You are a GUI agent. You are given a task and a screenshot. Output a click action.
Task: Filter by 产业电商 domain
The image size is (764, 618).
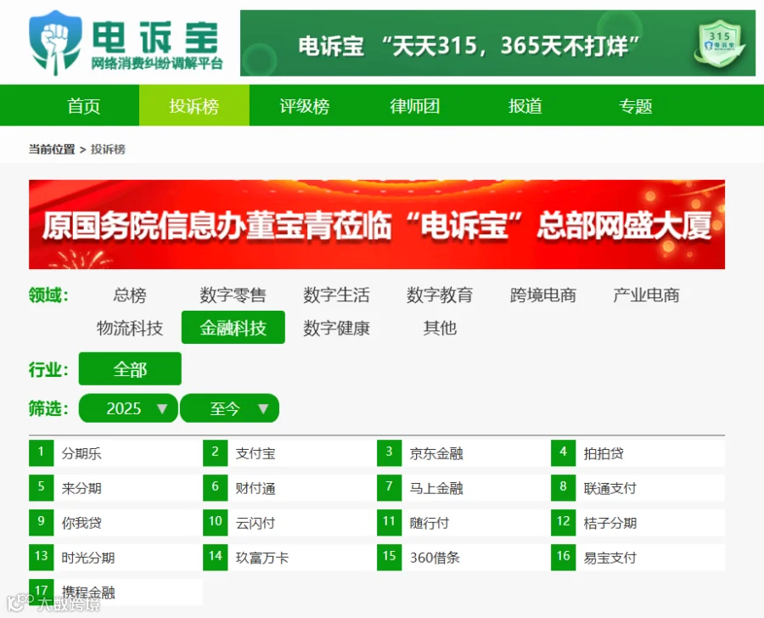point(646,295)
